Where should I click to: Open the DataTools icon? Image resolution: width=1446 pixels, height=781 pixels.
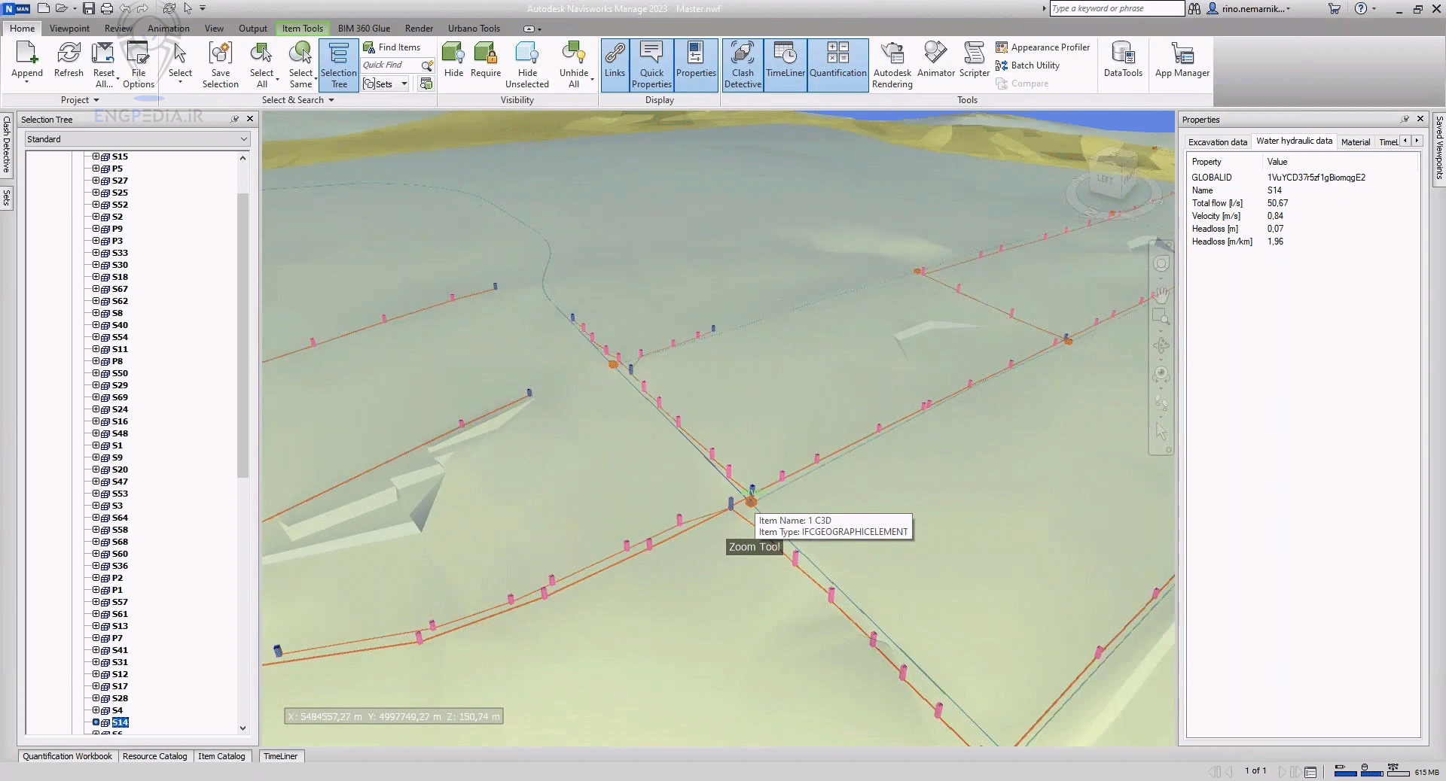[1122, 60]
